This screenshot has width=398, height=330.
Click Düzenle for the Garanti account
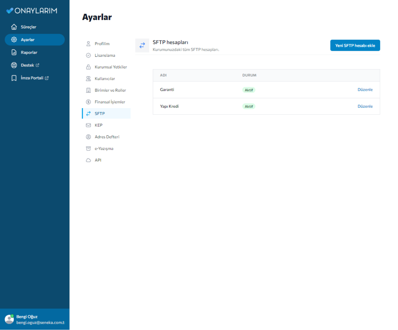[x=365, y=90]
